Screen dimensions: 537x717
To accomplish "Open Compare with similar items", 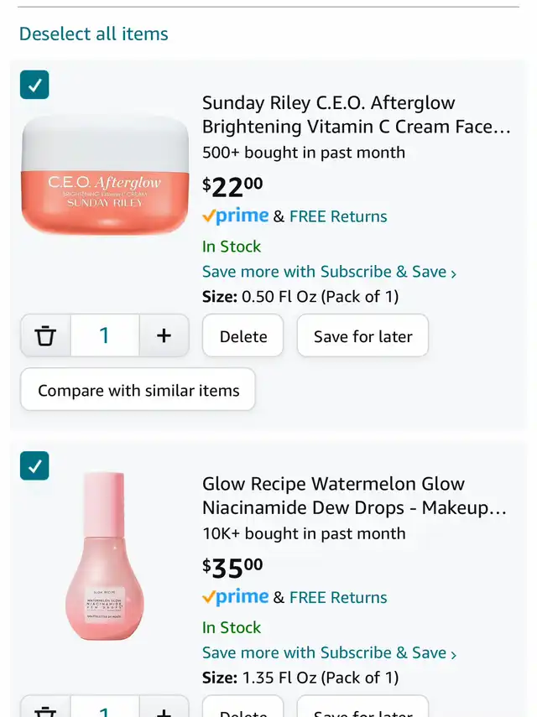I will click(138, 390).
